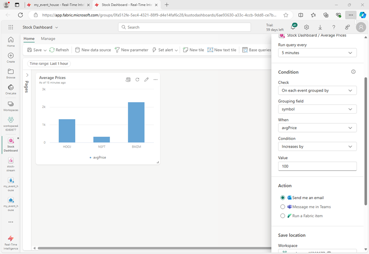
Task: Click Base queries in toolbar
Action: coord(256,50)
